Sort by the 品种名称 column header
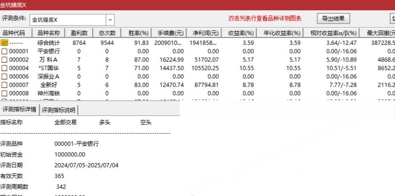 [x=48, y=33]
